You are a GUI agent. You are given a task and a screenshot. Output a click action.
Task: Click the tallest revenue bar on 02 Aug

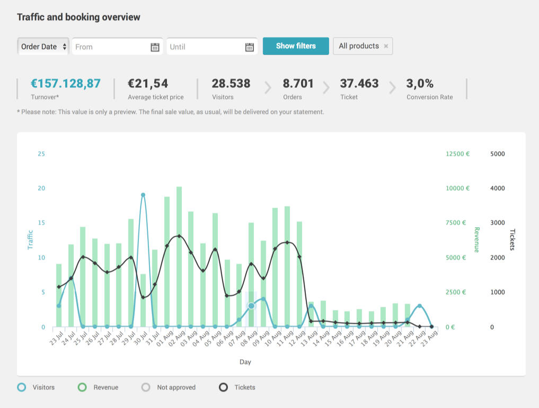[179, 254]
